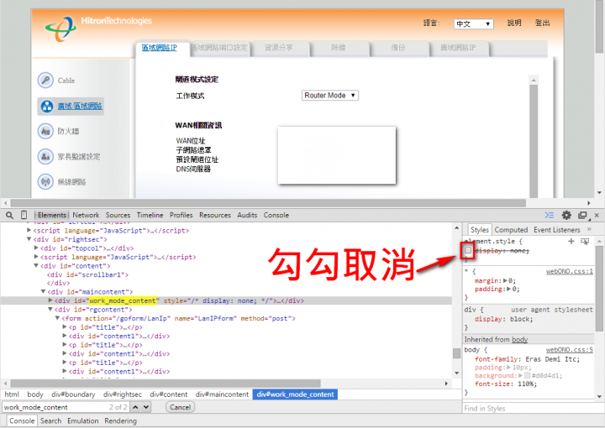This screenshot has height=428, width=605.
Task: Expand the padding: 0 property triangle
Action: pyautogui.click(x=509, y=289)
